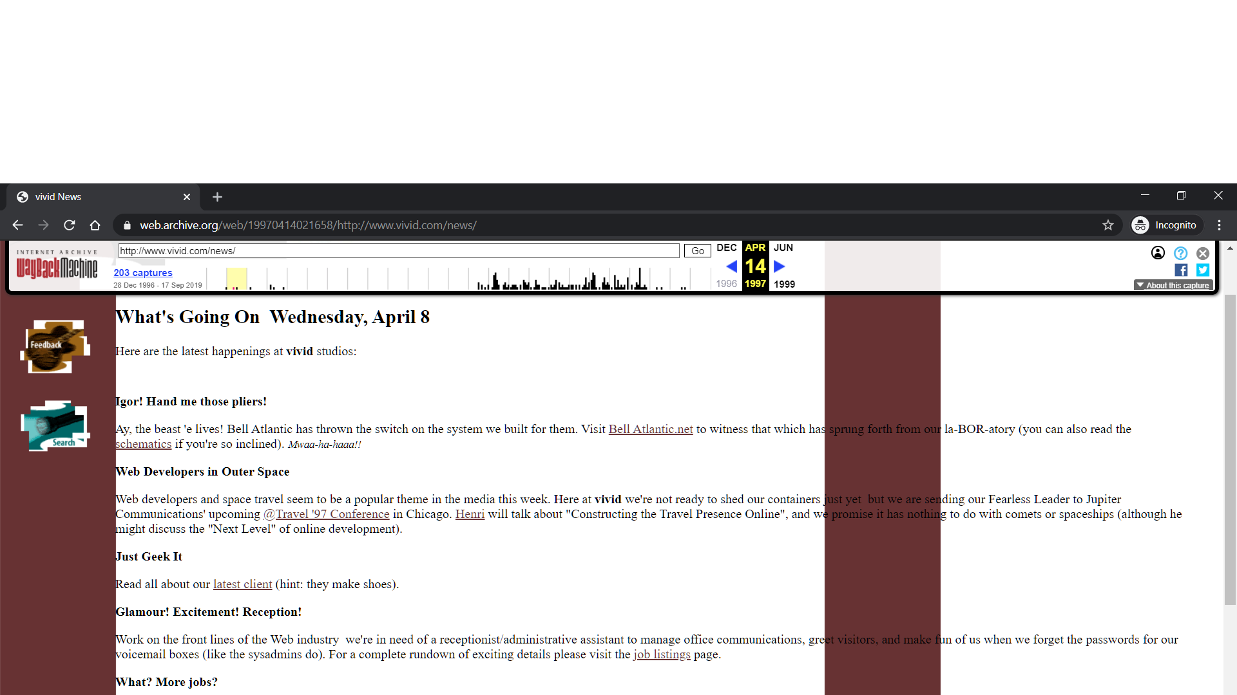Click the Facebook share icon
Viewport: 1237px width, 695px height.
tap(1182, 270)
